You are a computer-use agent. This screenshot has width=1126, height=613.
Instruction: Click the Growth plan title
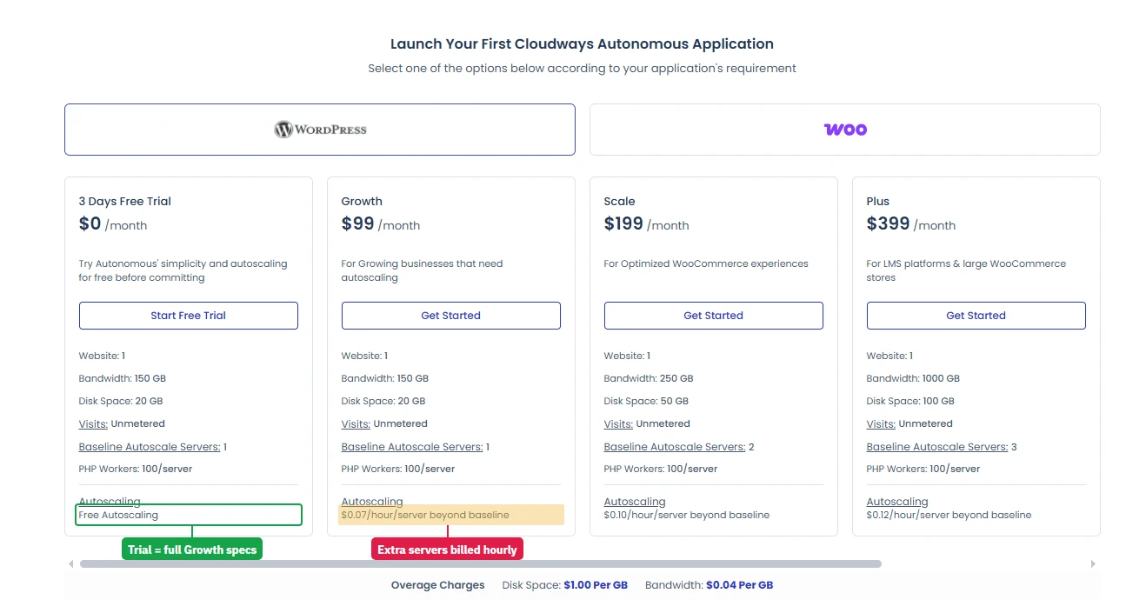pos(362,201)
